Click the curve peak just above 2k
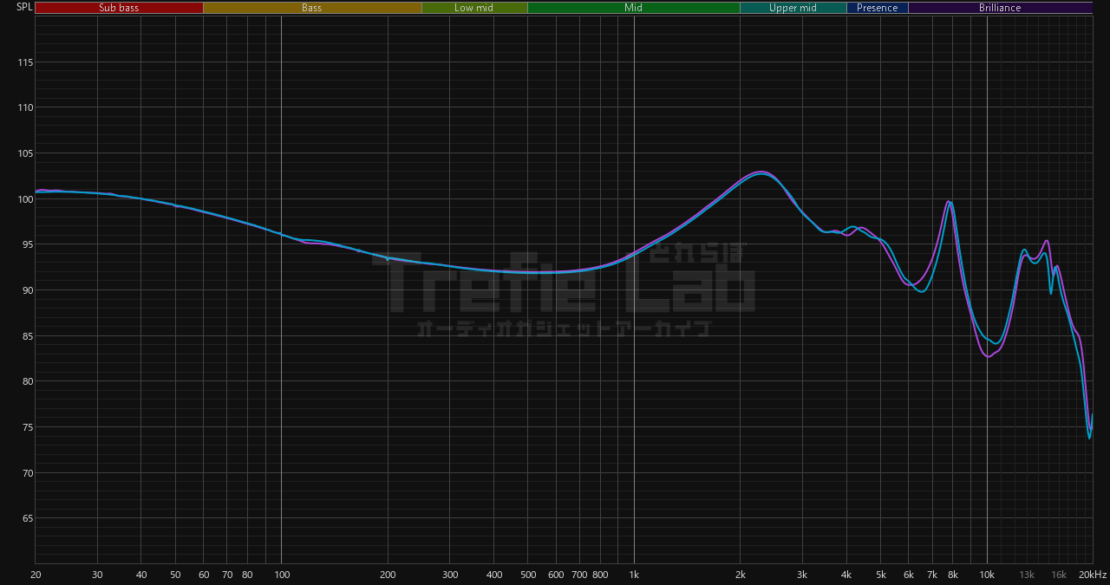Screen dimensions: 1110x585 tap(761, 172)
